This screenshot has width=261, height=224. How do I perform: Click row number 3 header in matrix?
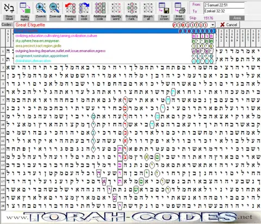click(x=3, y=68)
